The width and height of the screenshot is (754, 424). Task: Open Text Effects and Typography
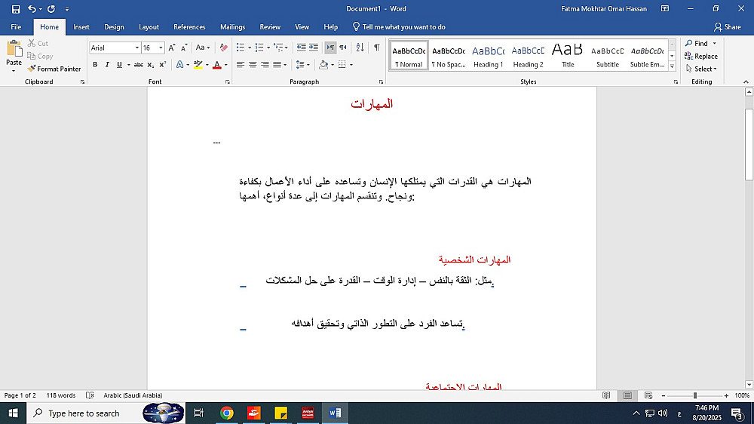pos(182,64)
